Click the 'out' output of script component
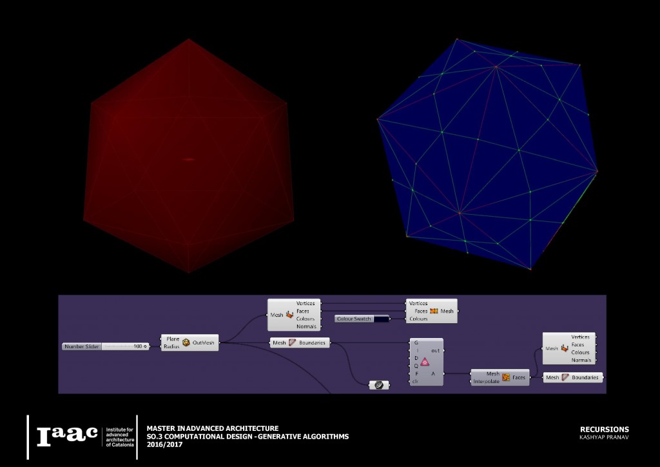Screen dimensions: 660x467 click(435, 350)
